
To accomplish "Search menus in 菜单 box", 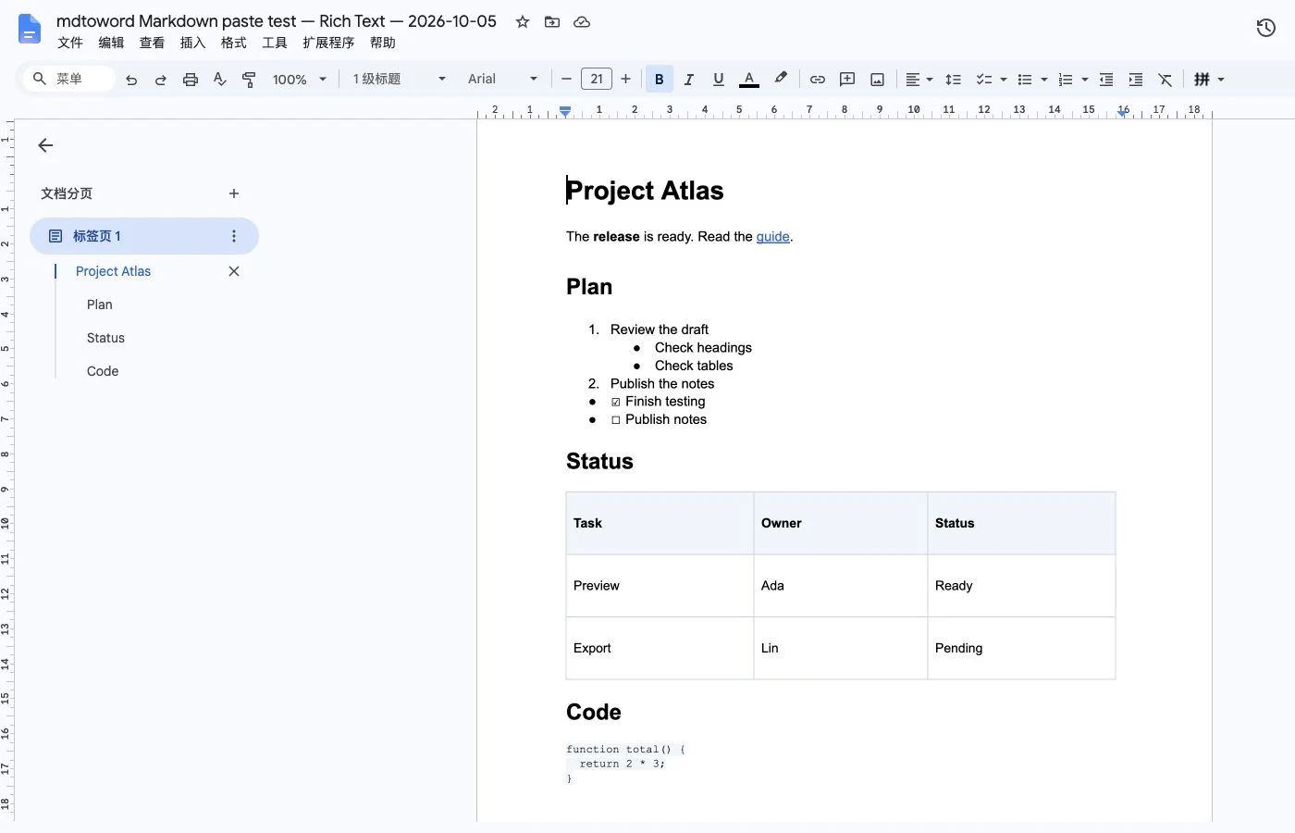I will click(69, 80).
